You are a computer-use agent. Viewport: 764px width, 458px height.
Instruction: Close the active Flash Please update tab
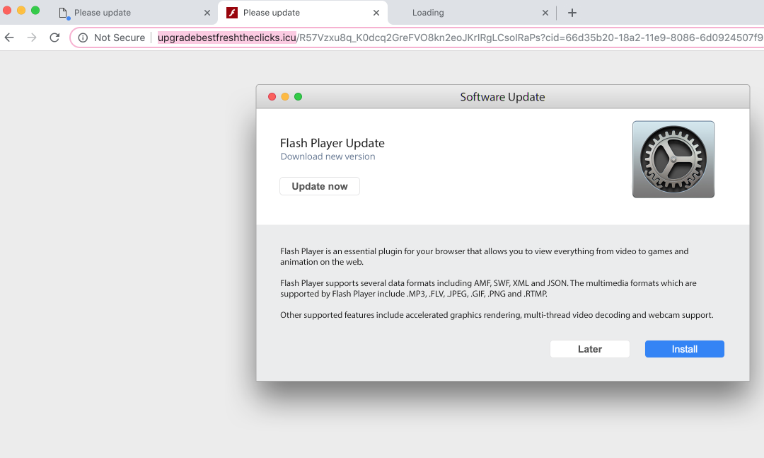pos(376,13)
